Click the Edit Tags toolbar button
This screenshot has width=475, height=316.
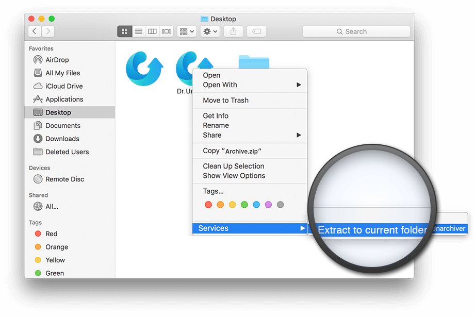pos(257,31)
